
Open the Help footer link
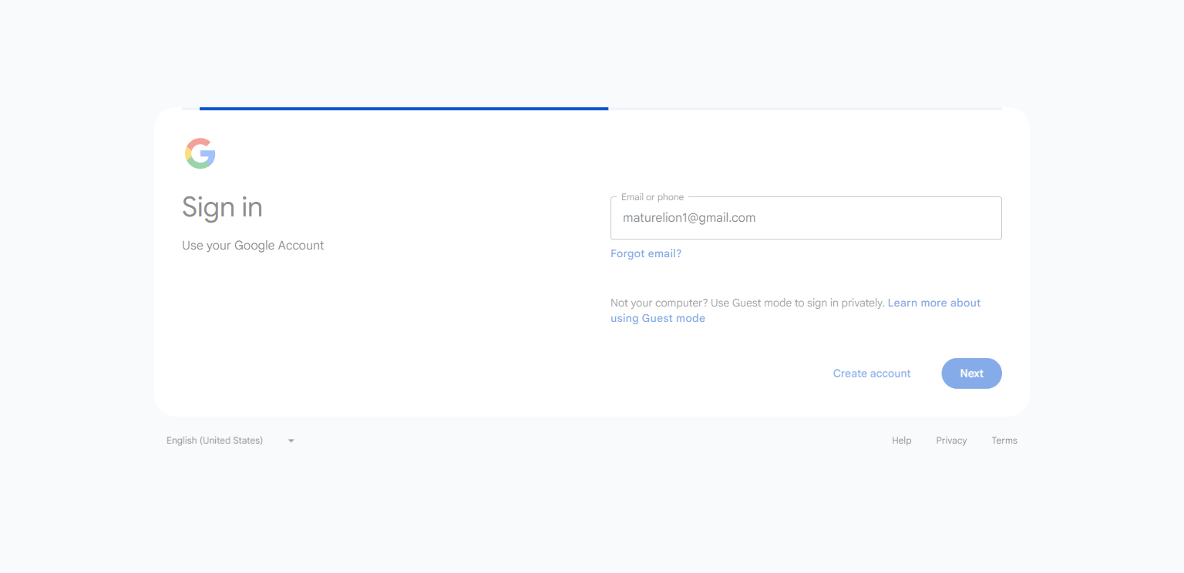click(902, 441)
